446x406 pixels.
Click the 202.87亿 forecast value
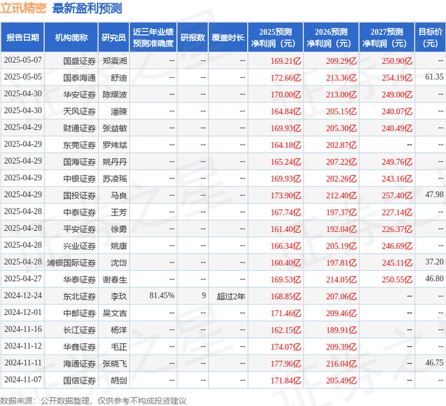coord(341,145)
